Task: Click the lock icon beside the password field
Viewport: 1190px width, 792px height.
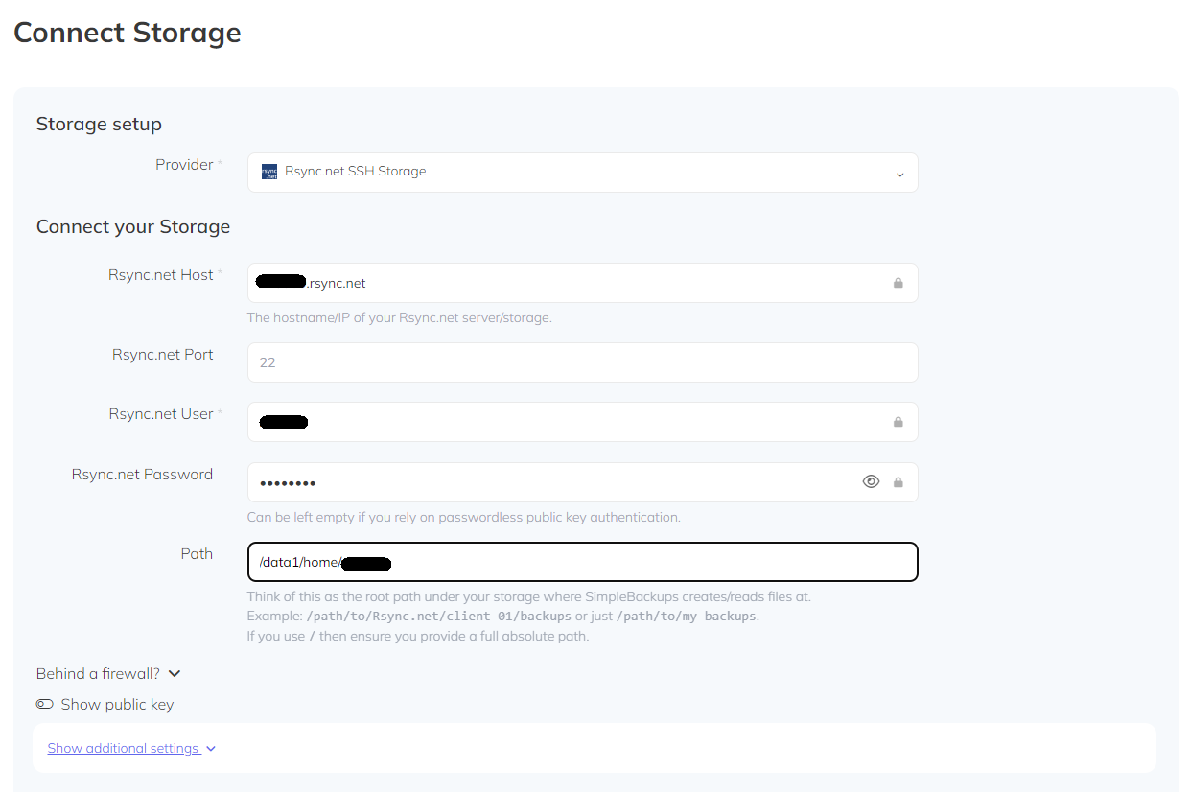Action: 898,481
